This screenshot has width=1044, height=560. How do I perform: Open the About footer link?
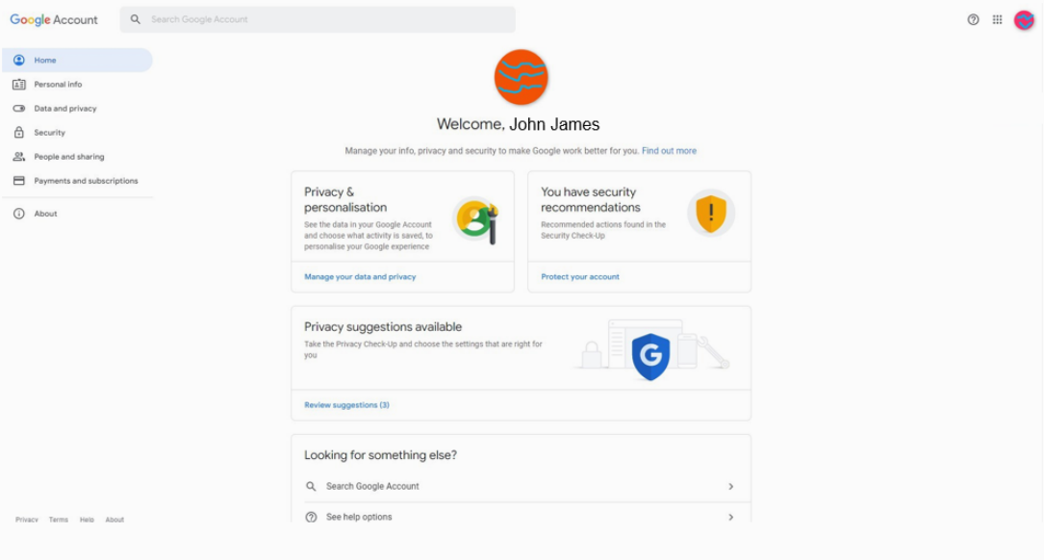[x=115, y=520]
